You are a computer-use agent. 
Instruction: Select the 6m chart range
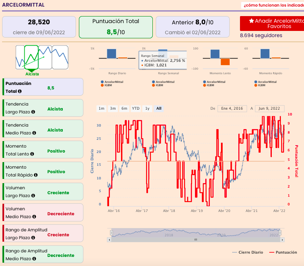[x=124, y=108]
